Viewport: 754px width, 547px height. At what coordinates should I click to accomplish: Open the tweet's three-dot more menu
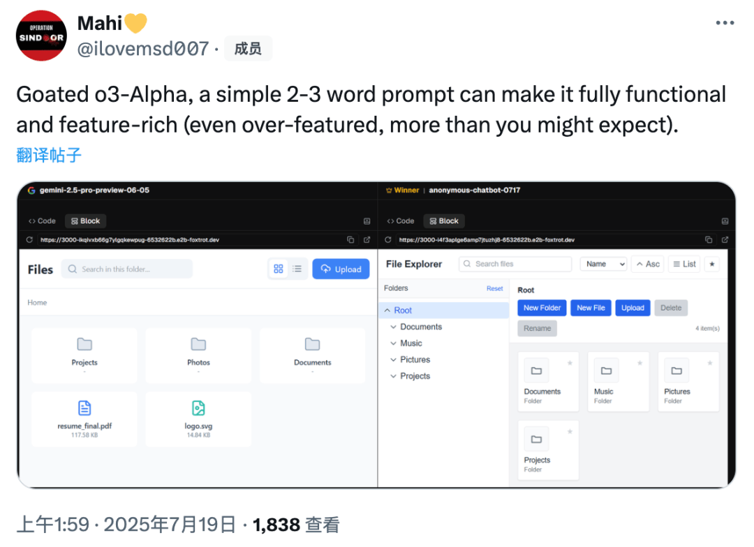tap(724, 22)
